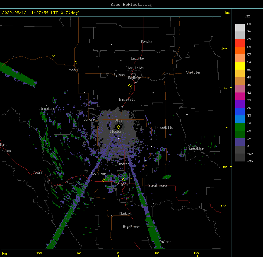Select the green 30 dBZ color swatch

(x=240, y=127)
